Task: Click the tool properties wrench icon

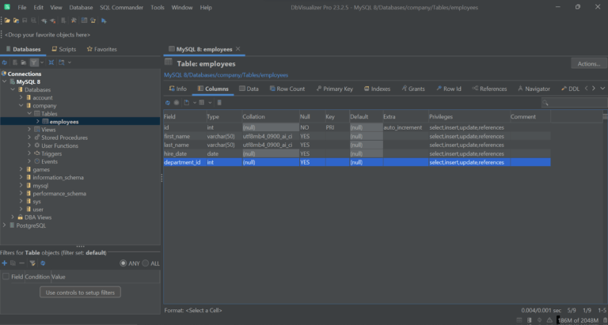Action: pyautogui.click(x=74, y=21)
